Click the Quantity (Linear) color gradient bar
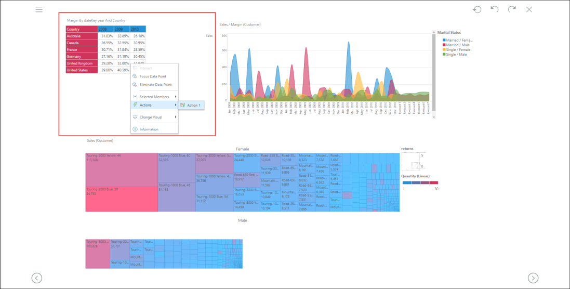The width and height of the screenshot is (570, 289). pos(420,183)
